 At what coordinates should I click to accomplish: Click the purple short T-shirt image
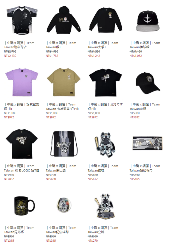[x=22, y=82]
